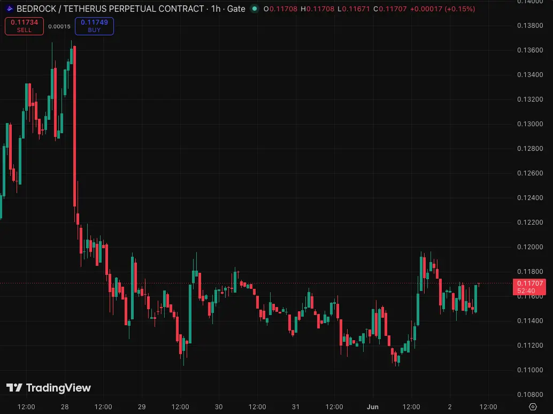The height and width of the screenshot is (414, 553).
Task: Click the low value L0.11671
Action: [x=354, y=9]
